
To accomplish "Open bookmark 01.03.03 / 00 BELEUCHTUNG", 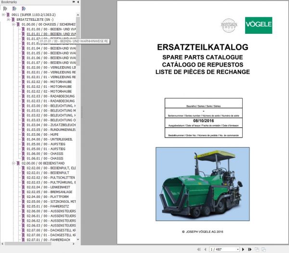I will [51, 120].
